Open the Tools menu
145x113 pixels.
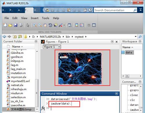point(46,18)
